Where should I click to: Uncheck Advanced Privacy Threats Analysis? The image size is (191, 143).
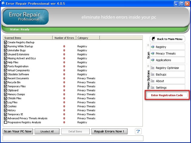(5, 118)
